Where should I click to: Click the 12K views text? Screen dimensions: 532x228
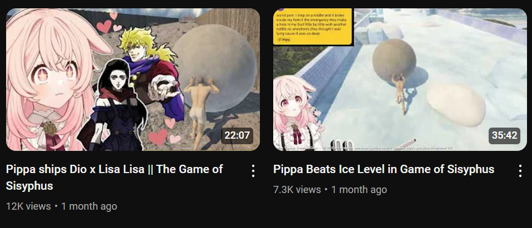[28, 206]
